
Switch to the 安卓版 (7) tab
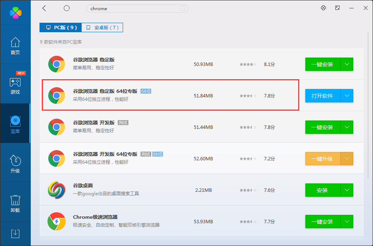[102, 28]
